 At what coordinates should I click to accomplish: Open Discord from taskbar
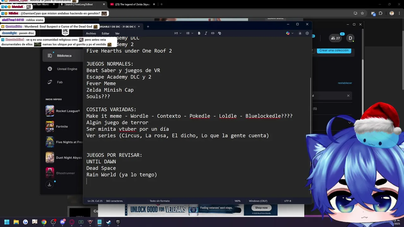62,222
